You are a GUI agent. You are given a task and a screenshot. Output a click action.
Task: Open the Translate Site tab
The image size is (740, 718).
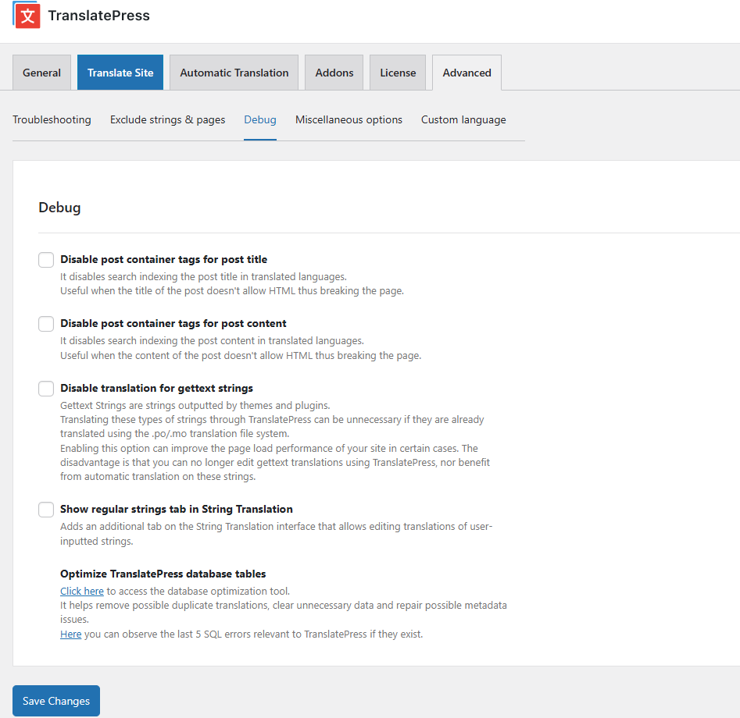[120, 73]
